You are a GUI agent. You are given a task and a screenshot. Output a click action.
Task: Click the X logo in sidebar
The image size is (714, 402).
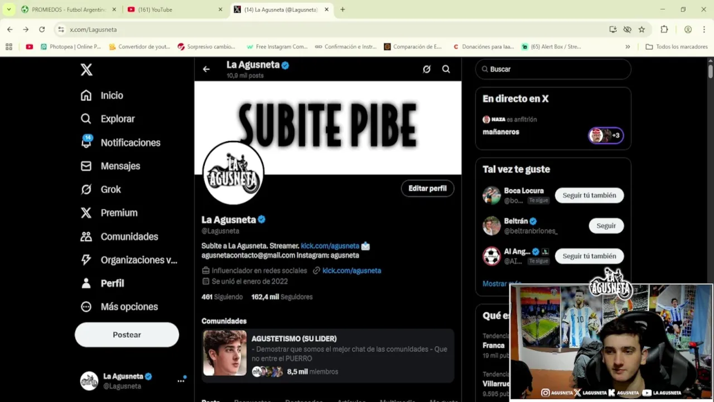point(86,70)
